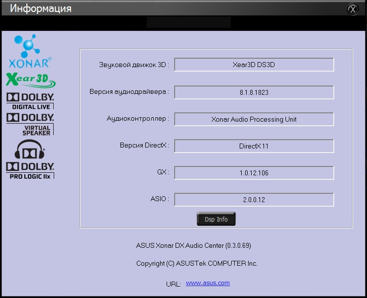Click the Информация window title
Viewport: 367px width, 298px height.
(41, 8)
